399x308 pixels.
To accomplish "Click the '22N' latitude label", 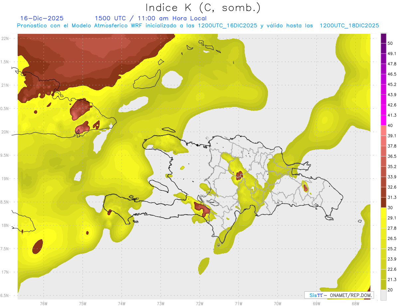I will pos(5,38).
